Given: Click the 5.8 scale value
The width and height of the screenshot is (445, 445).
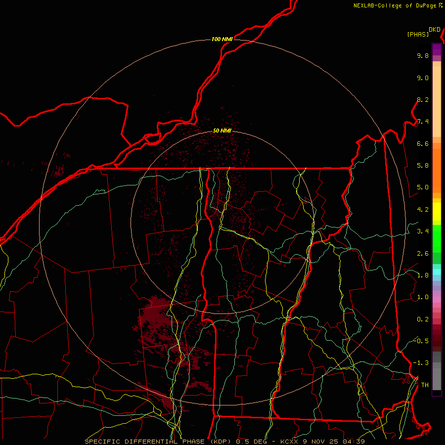Looking at the screenshot, I should pos(423,166).
